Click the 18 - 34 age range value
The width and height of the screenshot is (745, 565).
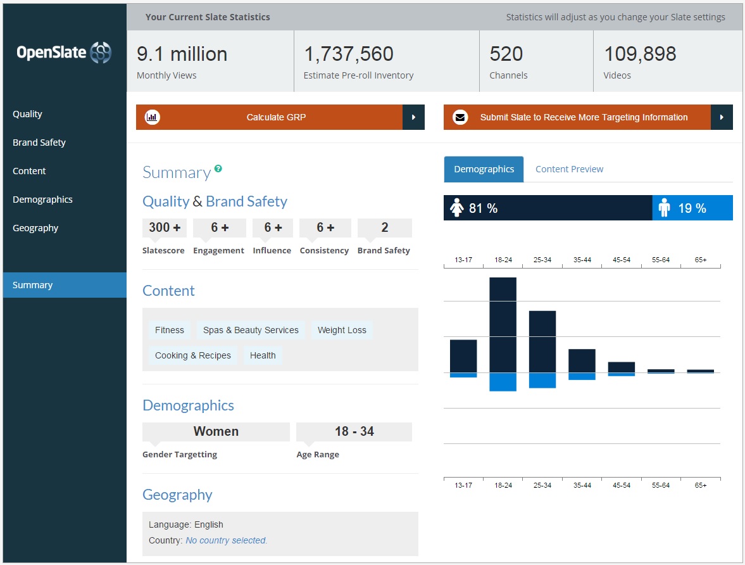click(354, 431)
